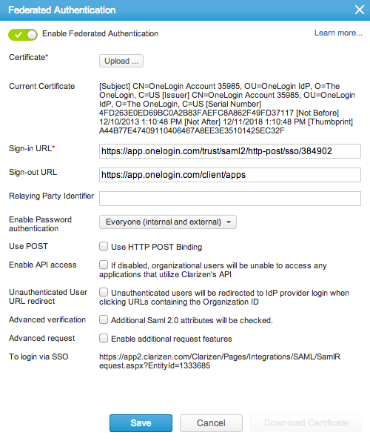Enable additional request features checkbox
Image resolution: width=370 pixels, height=441 pixels.
click(104, 338)
